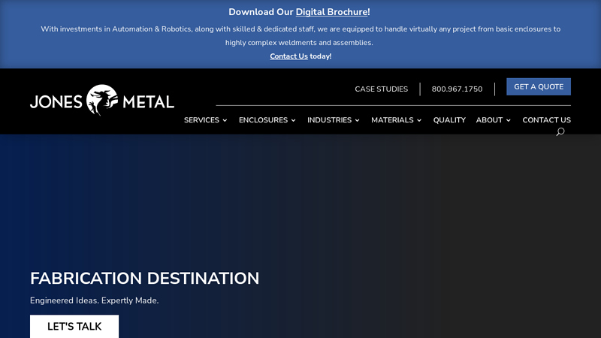Click Contact Us in the top banner
Image resolution: width=601 pixels, height=338 pixels.
[x=288, y=56]
